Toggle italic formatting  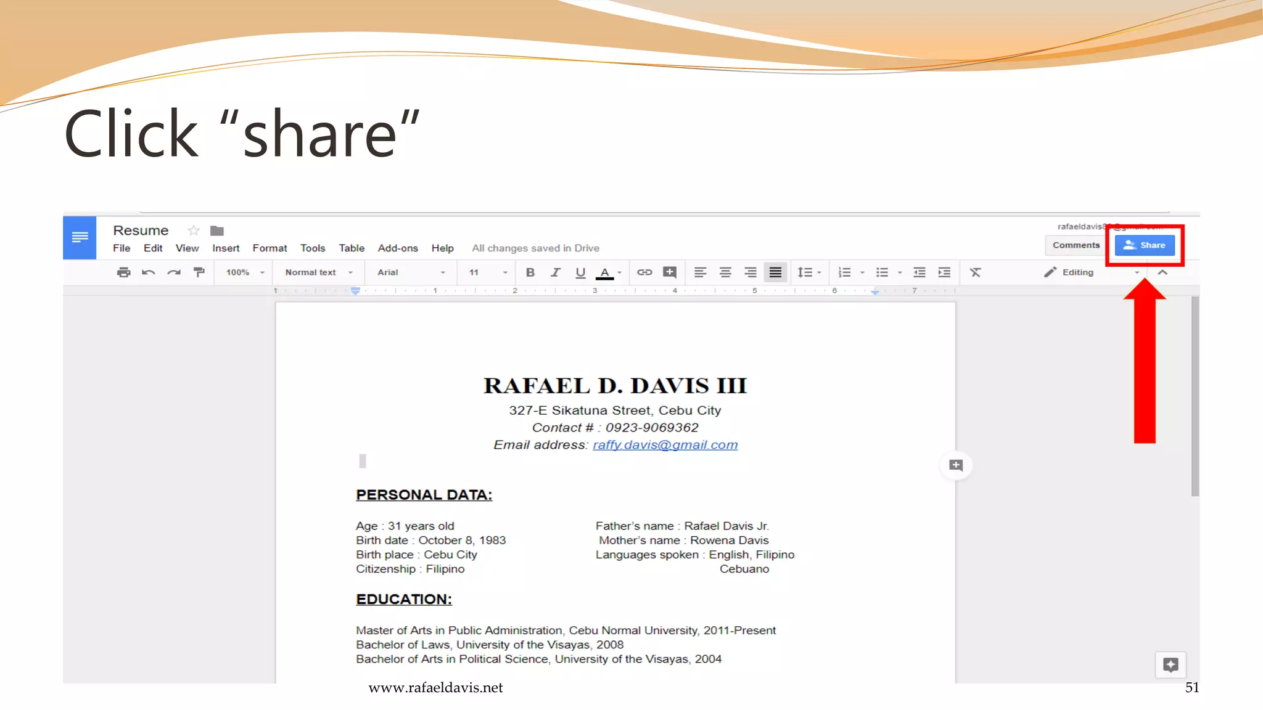coord(555,272)
